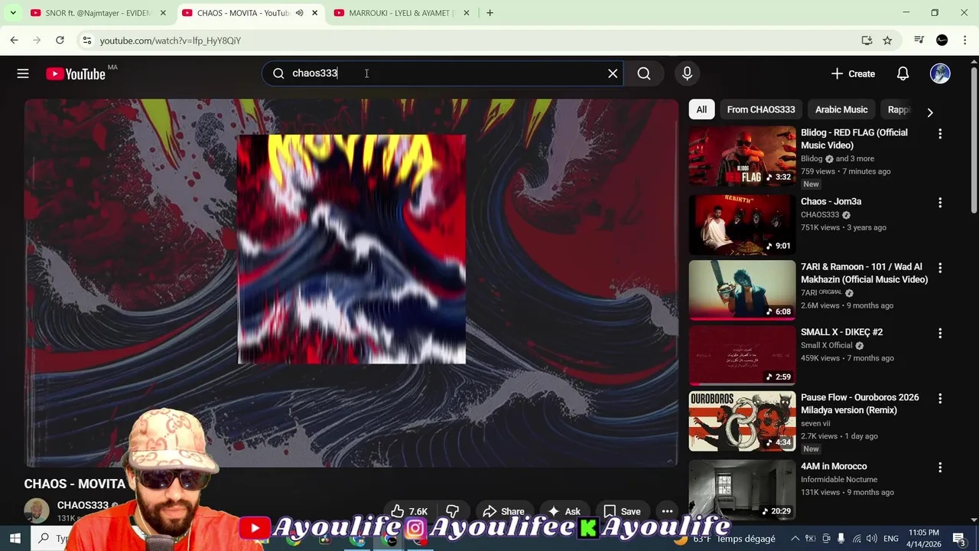This screenshot has height=551, width=979.
Task: Click inside the YouTube search field
Action: pos(444,73)
